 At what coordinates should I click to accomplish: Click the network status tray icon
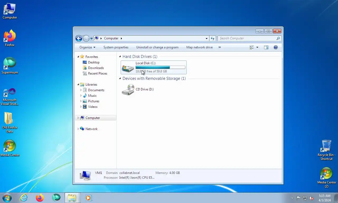point(305,198)
